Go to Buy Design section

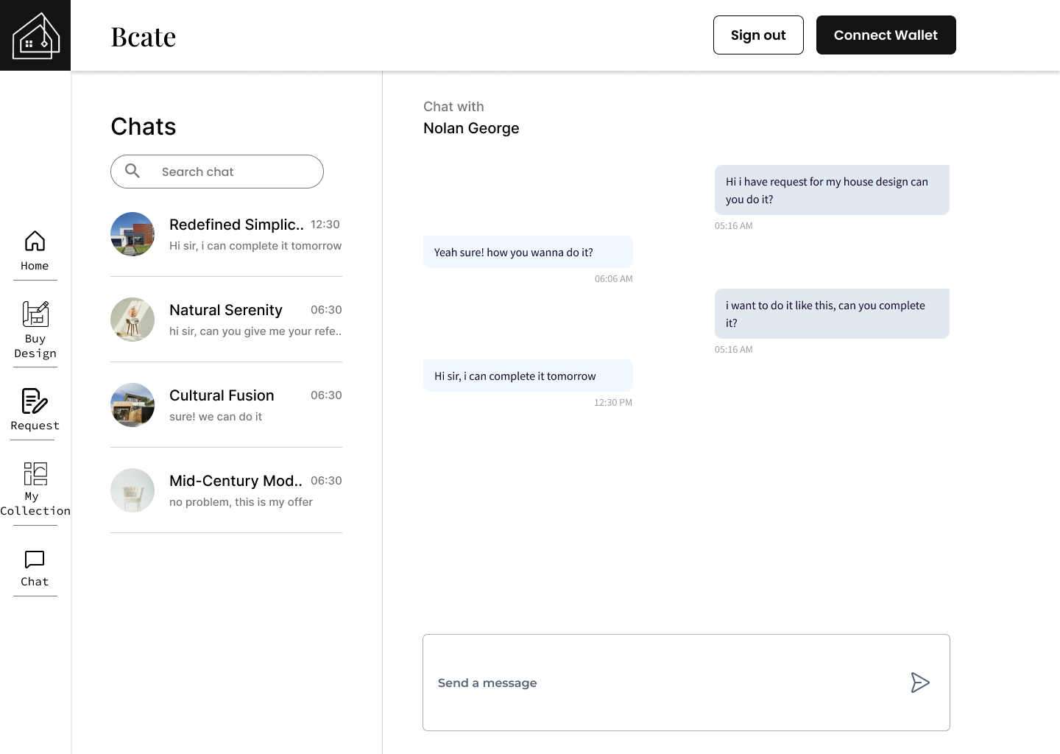point(35,314)
